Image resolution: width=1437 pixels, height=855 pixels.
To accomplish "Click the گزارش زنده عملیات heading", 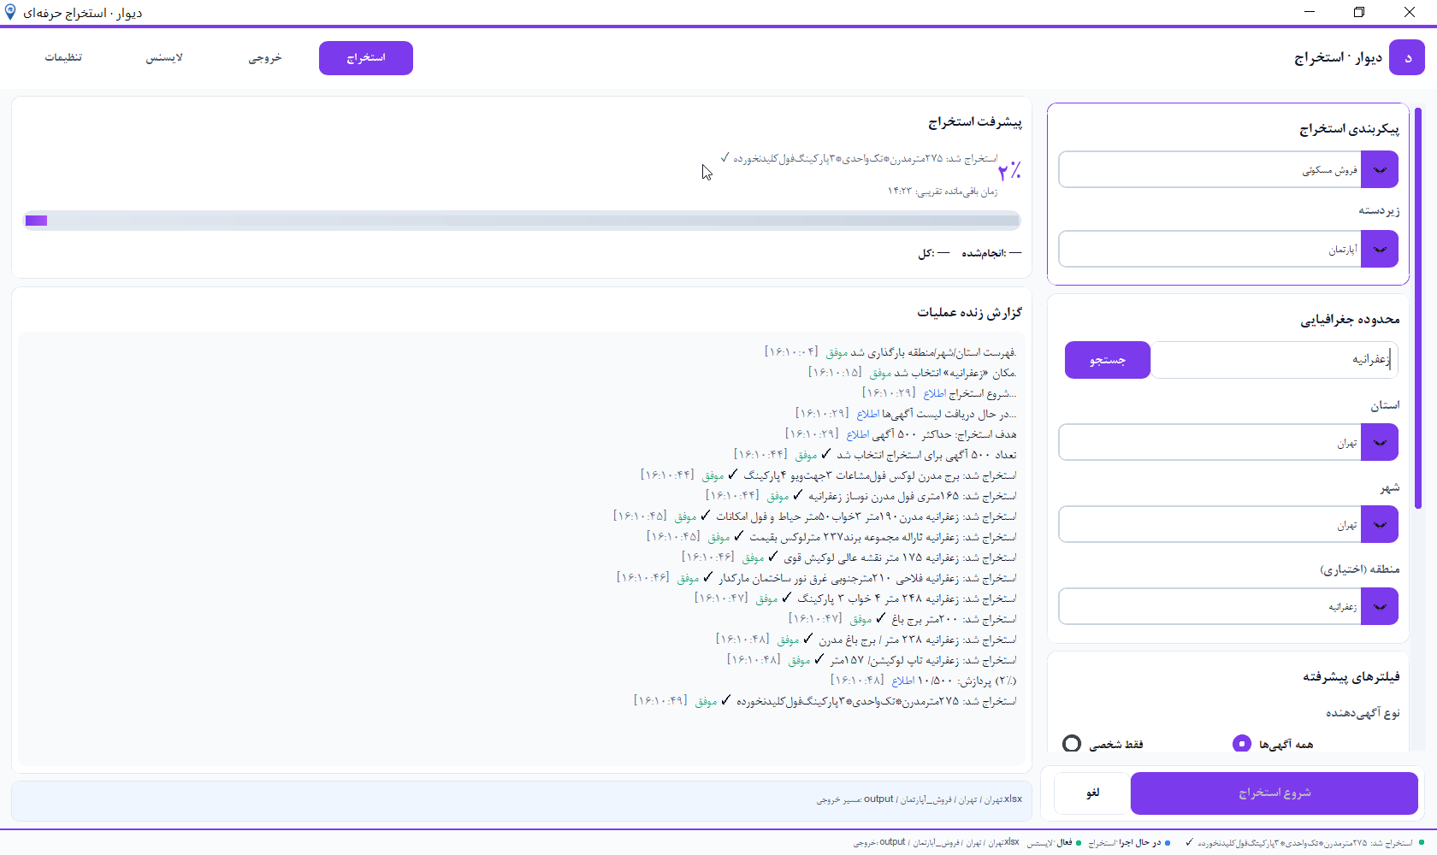I will click(x=970, y=313).
